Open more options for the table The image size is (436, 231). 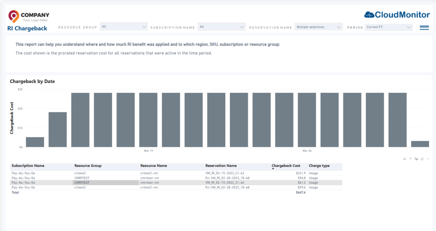[x=428, y=159]
